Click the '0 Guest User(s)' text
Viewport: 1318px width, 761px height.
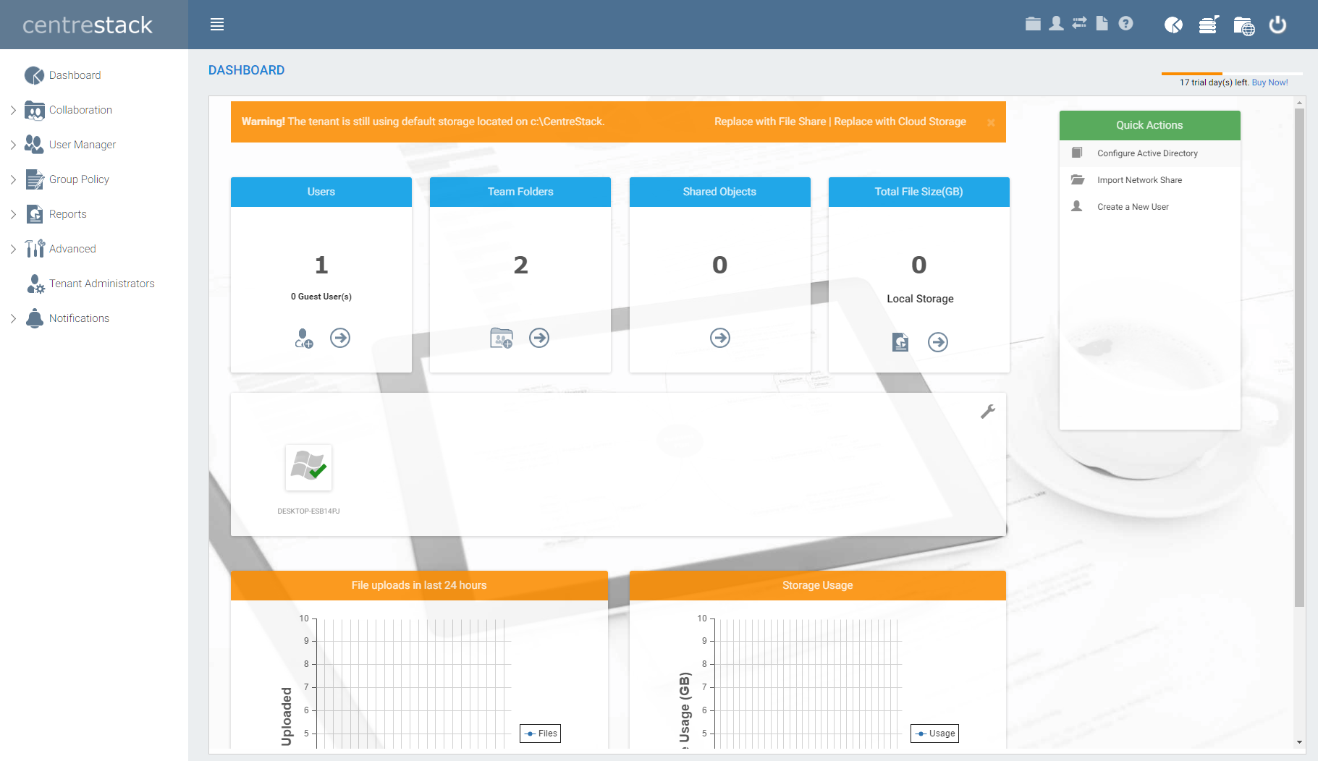coord(321,297)
